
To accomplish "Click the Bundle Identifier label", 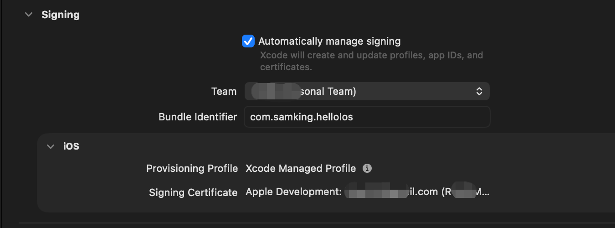I will pos(198,117).
